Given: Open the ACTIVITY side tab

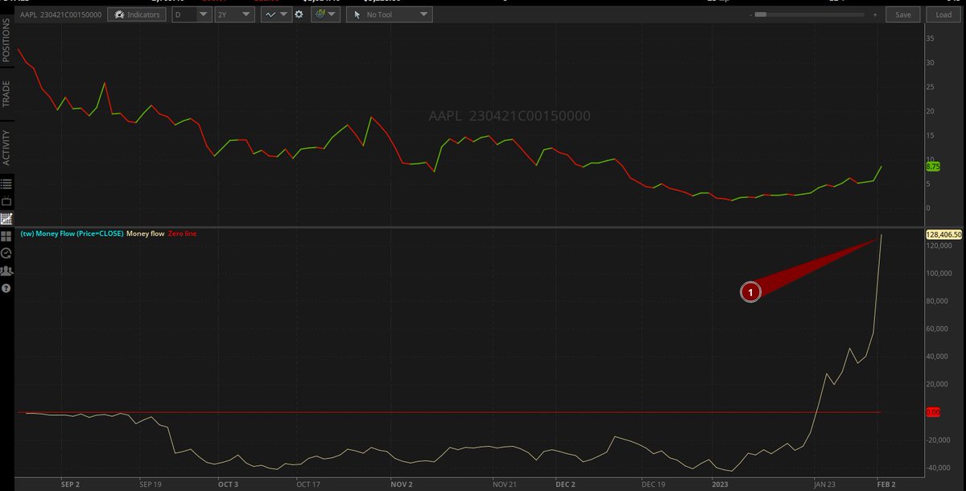Looking at the screenshot, I should click(6, 147).
